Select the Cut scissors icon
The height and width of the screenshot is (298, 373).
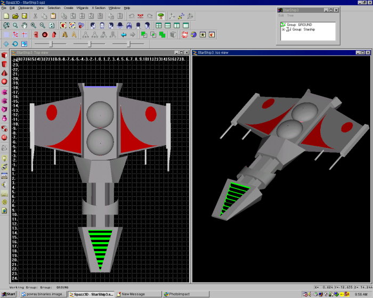tap(35, 16)
